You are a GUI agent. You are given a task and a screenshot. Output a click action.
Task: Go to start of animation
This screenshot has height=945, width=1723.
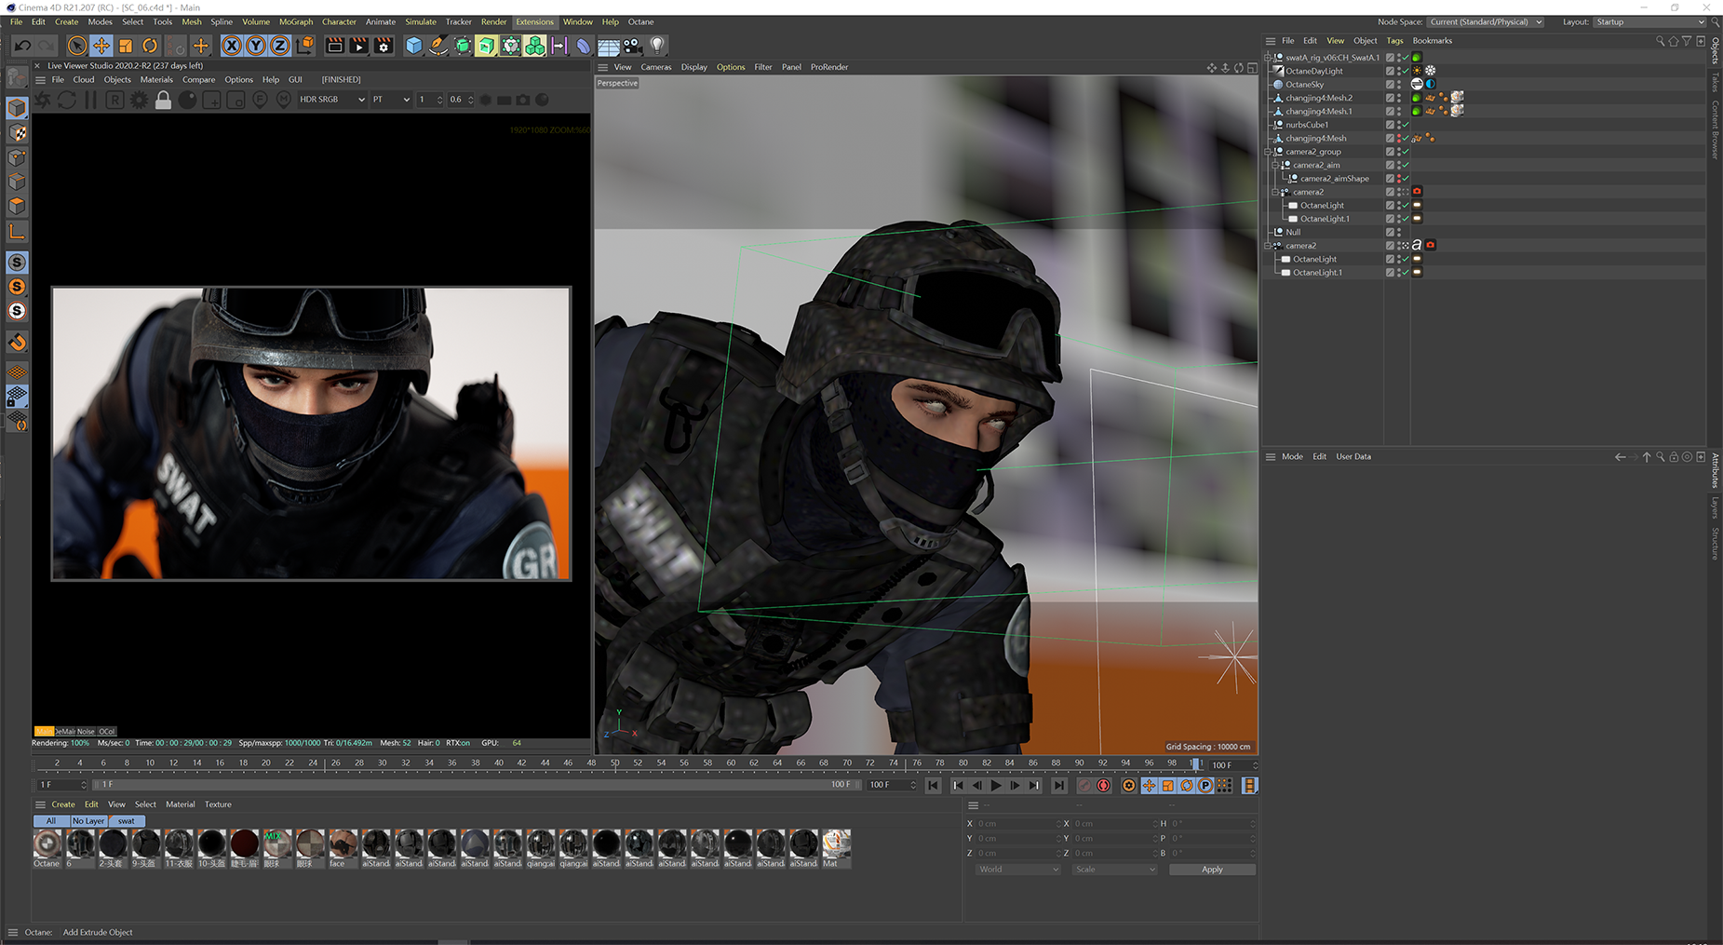pyautogui.click(x=933, y=786)
